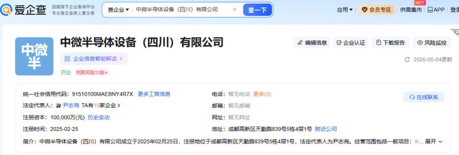Click the 企业认证 shield button
Image resolution: width=459 pixels, height=155 pixels.
(351, 43)
